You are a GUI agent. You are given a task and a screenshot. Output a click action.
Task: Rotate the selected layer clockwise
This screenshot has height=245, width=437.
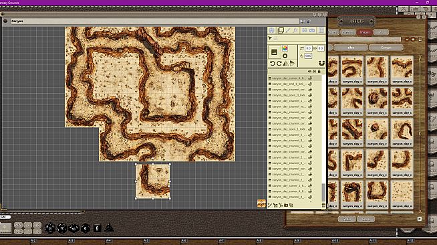[279, 64]
